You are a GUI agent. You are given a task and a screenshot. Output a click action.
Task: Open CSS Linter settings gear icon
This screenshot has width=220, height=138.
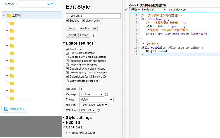pos(99,110)
